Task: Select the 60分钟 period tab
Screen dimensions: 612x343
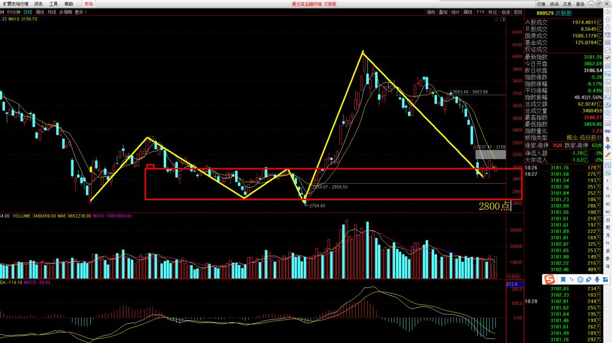Action: click(14, 12)
